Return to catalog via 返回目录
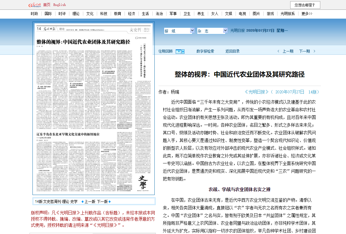The height and width of the screenshot is (234, 346). (x=232, y=51)
